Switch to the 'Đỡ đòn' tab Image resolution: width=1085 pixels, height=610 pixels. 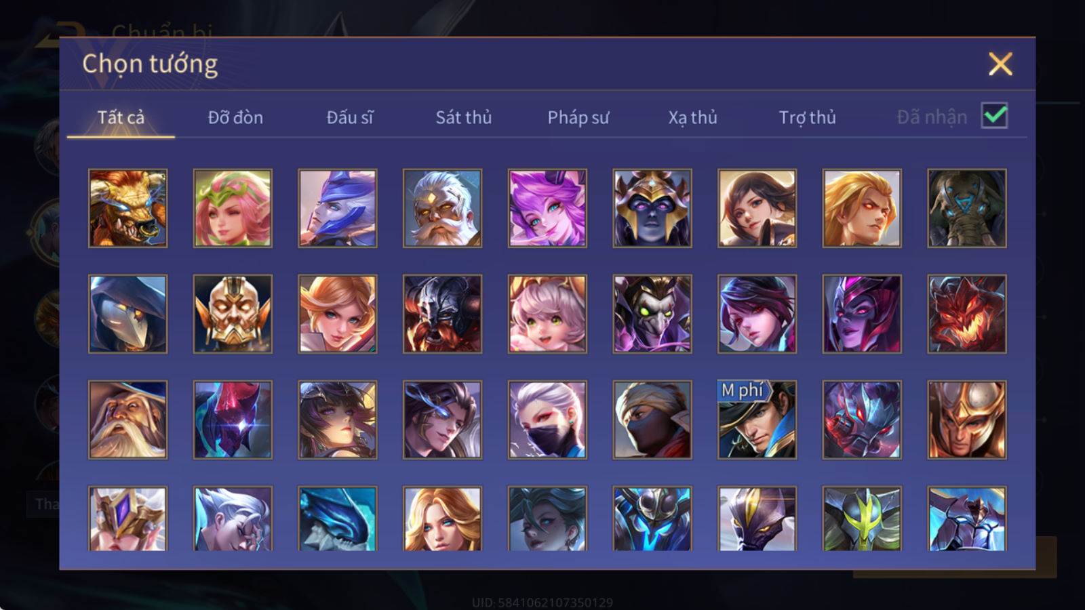click(235, 117)
